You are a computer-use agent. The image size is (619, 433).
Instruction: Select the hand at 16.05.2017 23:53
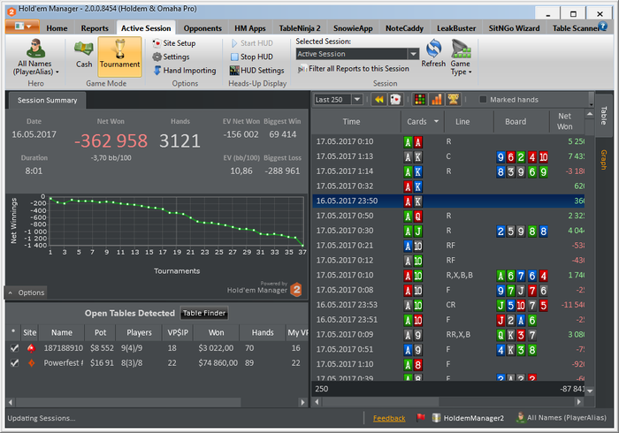click(448, 305)
